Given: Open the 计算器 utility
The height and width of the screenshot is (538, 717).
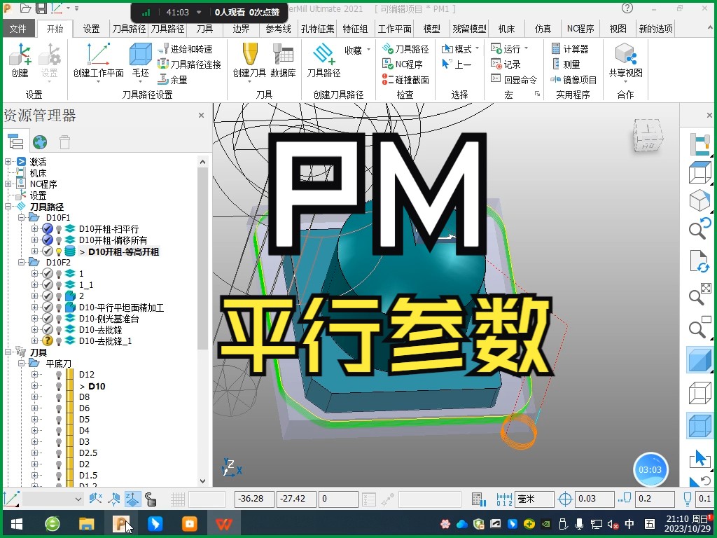Looking at the screenshot, I should [570, 49].
